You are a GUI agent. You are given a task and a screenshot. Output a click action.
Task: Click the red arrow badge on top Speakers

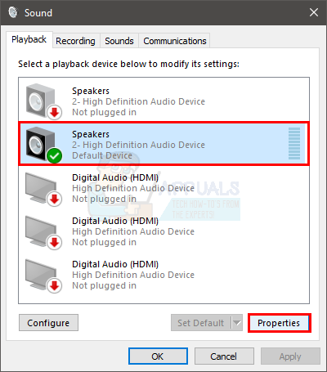point(55,112)
